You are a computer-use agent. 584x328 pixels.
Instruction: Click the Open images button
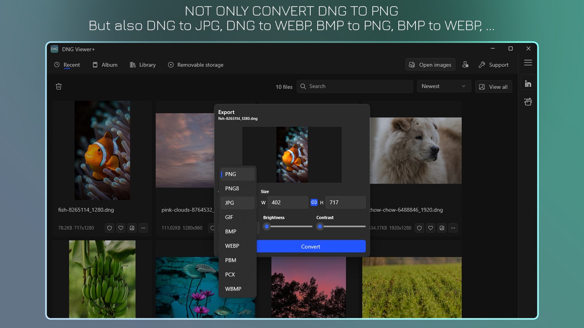(430, 65)
